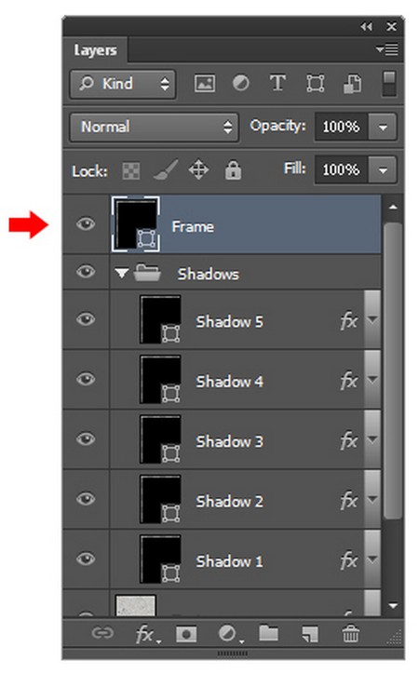Toggle layer filtering switch on/off
Viewport: 419px width, 674px height.
click(389, 84)
